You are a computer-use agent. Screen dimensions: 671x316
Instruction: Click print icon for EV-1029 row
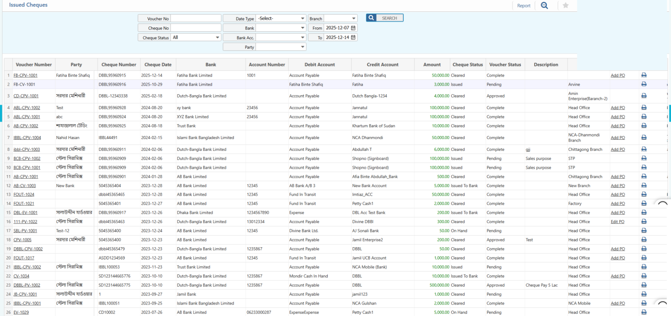click(644, 312)
